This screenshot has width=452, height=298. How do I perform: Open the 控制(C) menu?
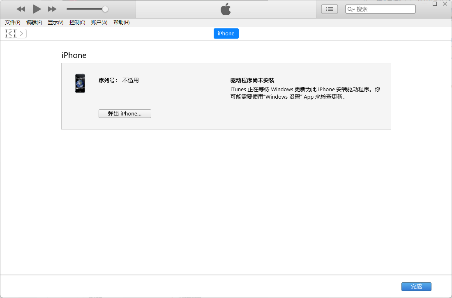tap(77, 23)
